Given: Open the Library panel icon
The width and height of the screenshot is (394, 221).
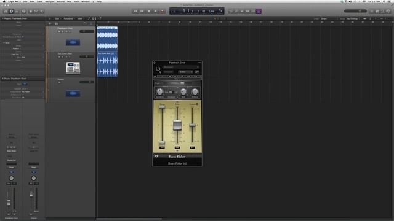Looking at the screenshot, I should tap(6, 11).
